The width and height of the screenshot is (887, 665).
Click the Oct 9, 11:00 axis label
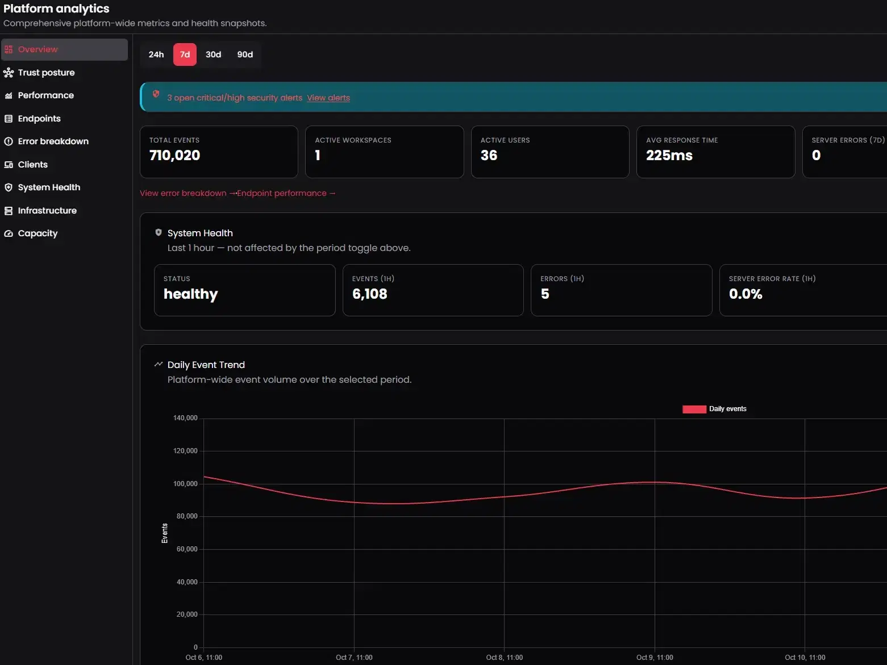point(655,658)
